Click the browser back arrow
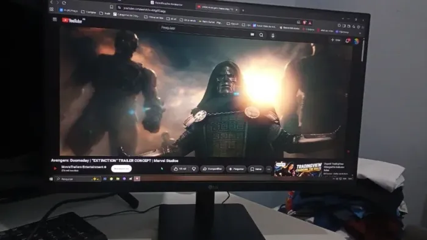The width and height of the screenshot is (427, 240). coord(51,2)
